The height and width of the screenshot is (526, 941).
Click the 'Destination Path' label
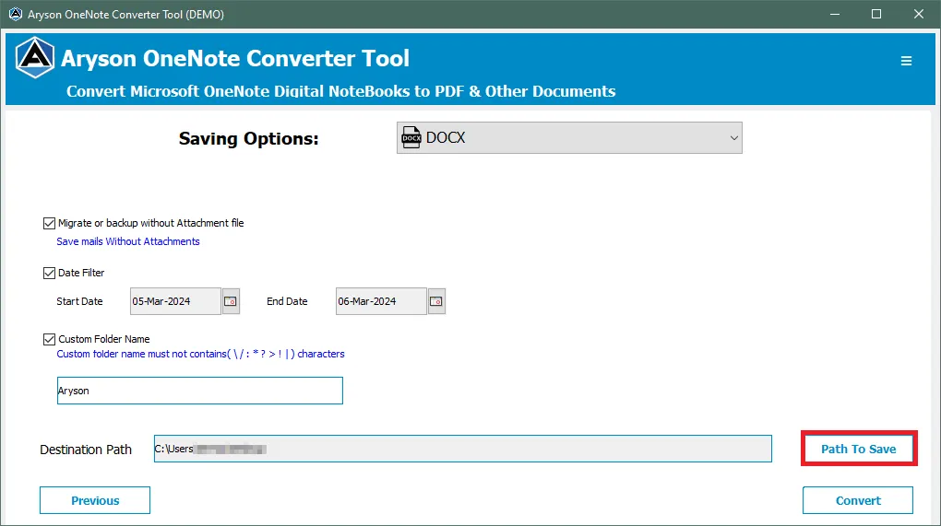point(86,450)
